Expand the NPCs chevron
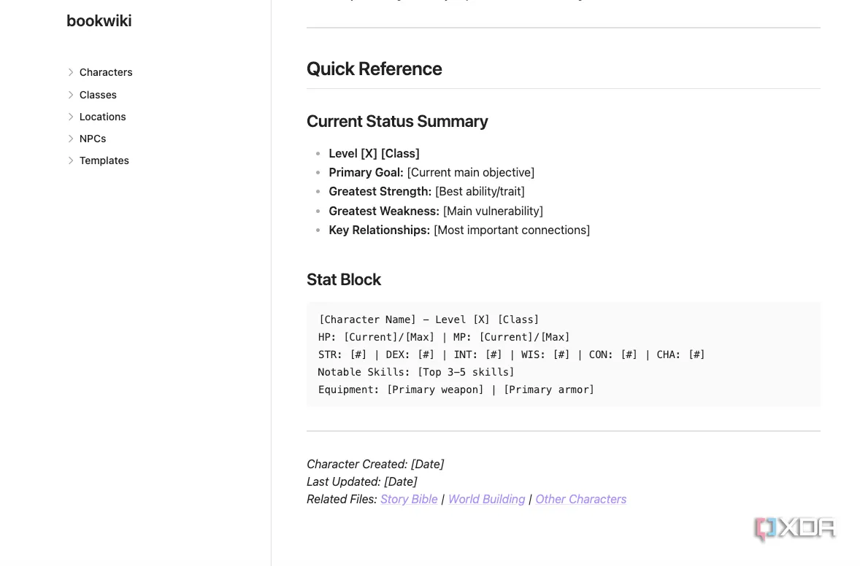860x566 pixels. click(71, 139)
